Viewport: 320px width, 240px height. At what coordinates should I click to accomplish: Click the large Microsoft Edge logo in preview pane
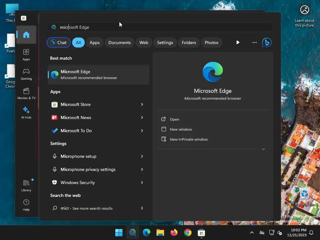coord(212,72)
